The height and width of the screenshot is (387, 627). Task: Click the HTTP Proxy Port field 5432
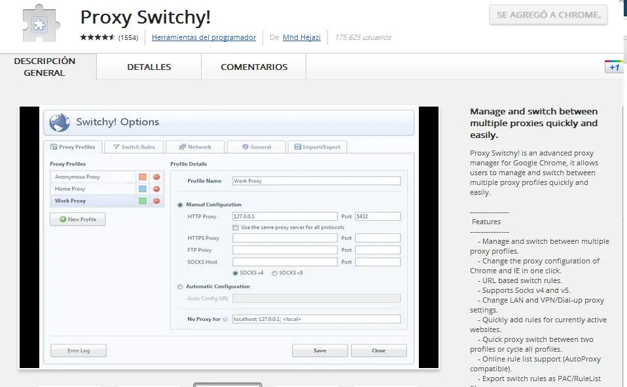point(378,216)
